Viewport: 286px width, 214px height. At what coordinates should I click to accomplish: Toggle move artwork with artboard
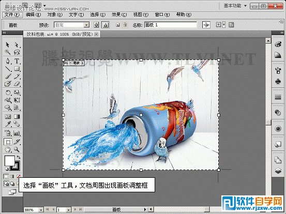[206, 25]
